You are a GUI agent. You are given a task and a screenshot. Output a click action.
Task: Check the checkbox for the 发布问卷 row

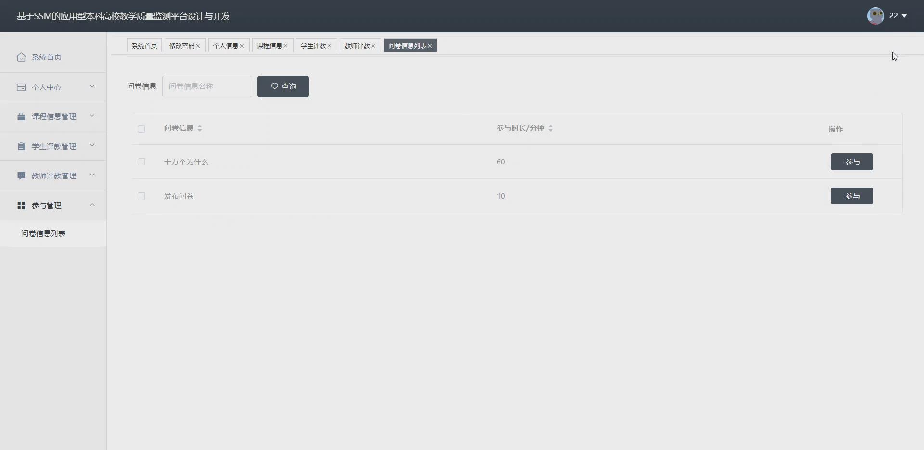[x=141, y=196]
